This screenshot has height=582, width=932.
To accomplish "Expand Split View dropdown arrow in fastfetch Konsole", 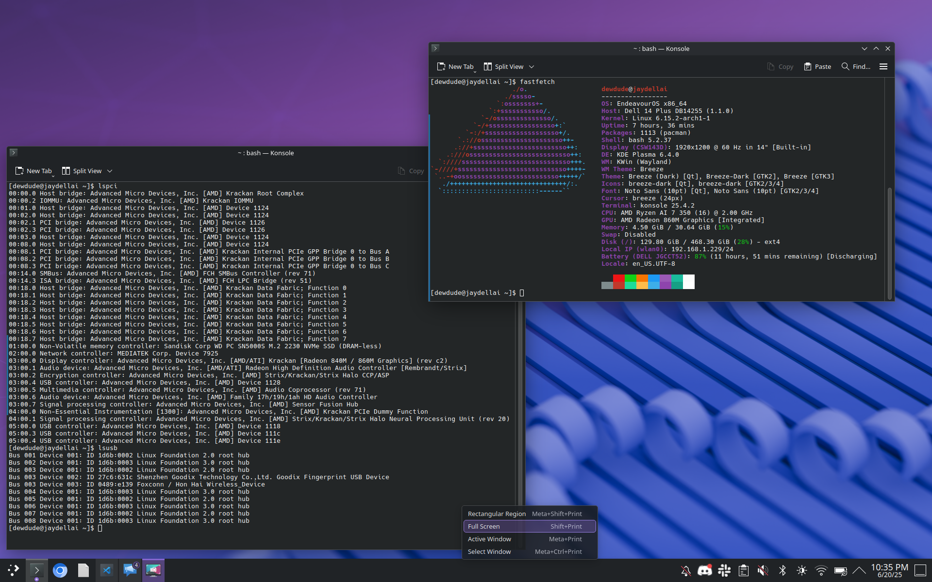I will tap(532, 66).
